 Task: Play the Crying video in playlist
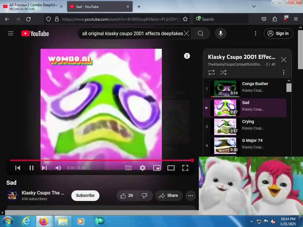[245, 127]
